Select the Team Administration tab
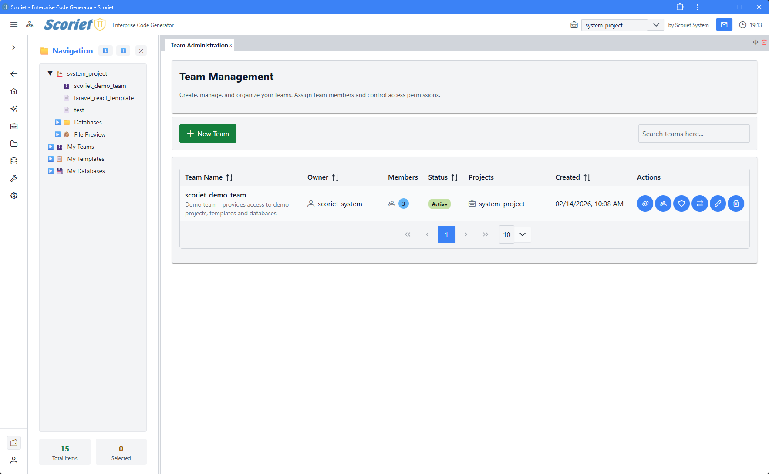This screenshot has height=474, width=769. point(199,45)
